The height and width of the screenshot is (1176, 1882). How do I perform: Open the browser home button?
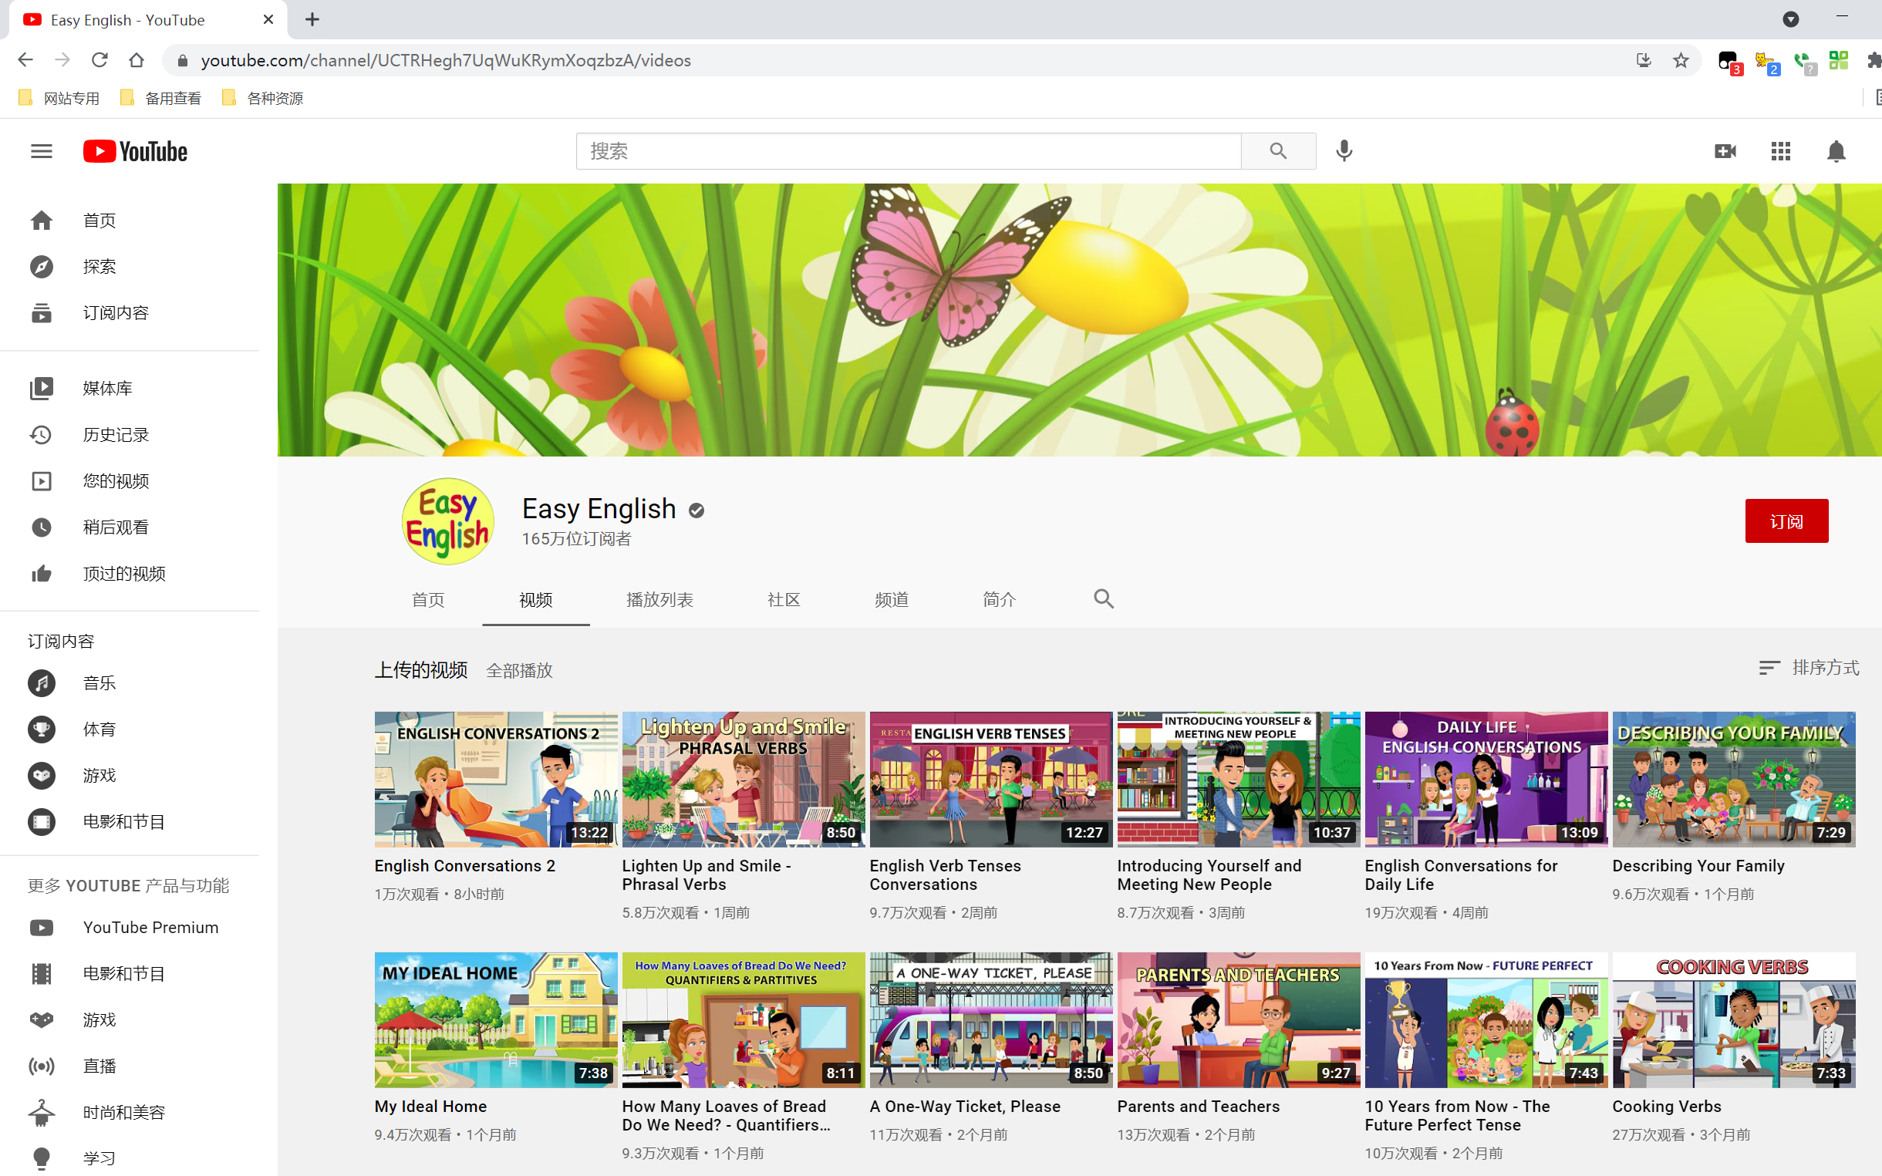click(137, 60)
